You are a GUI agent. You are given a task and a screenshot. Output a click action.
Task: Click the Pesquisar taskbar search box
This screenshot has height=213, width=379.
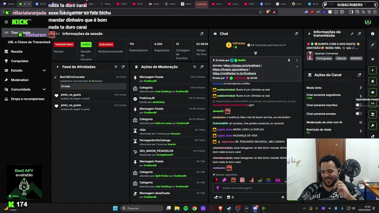point(142,208)
